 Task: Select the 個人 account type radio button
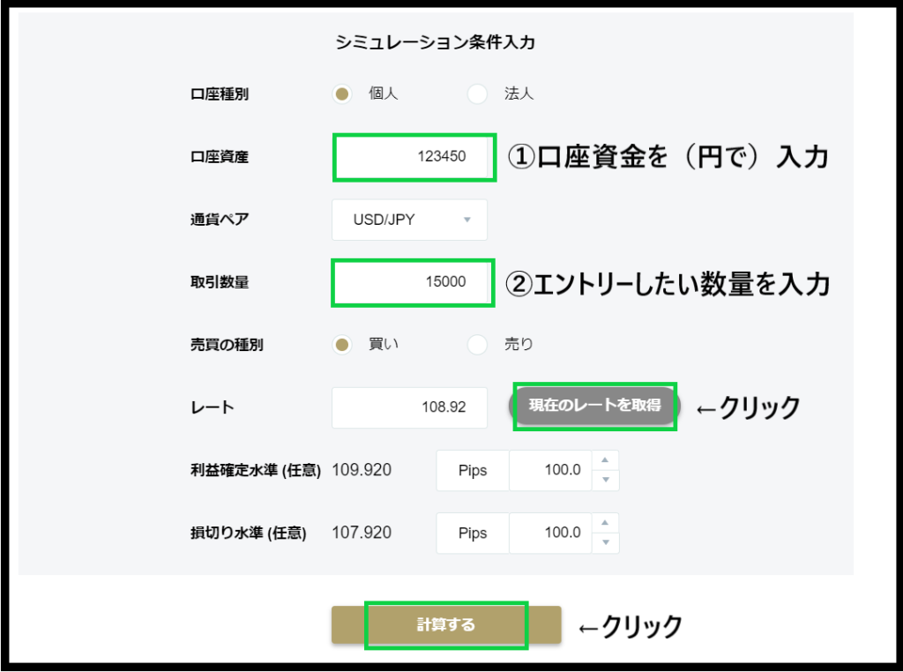pos(343,93)
